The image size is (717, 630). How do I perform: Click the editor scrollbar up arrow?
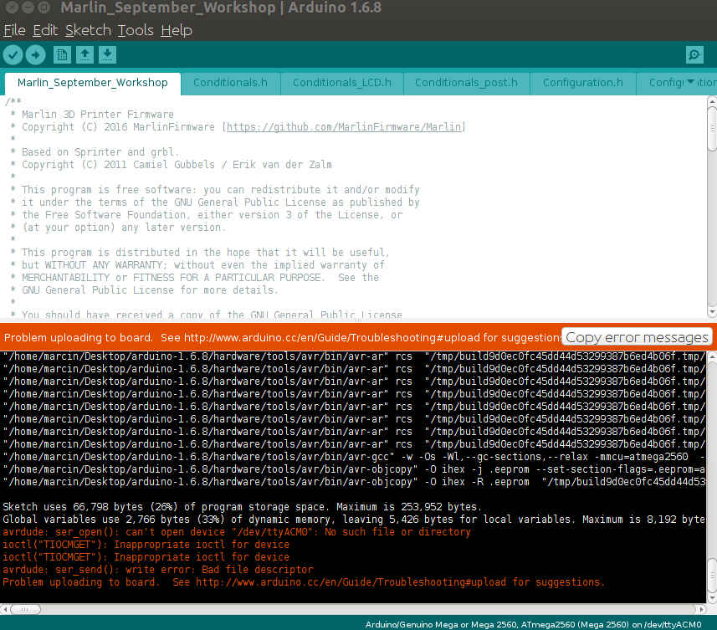click(711, 100)
